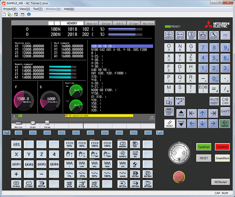This screenshot has height=197, width=235.
Task: Select the HANDLE mode button
Action: tap(122, 155)
